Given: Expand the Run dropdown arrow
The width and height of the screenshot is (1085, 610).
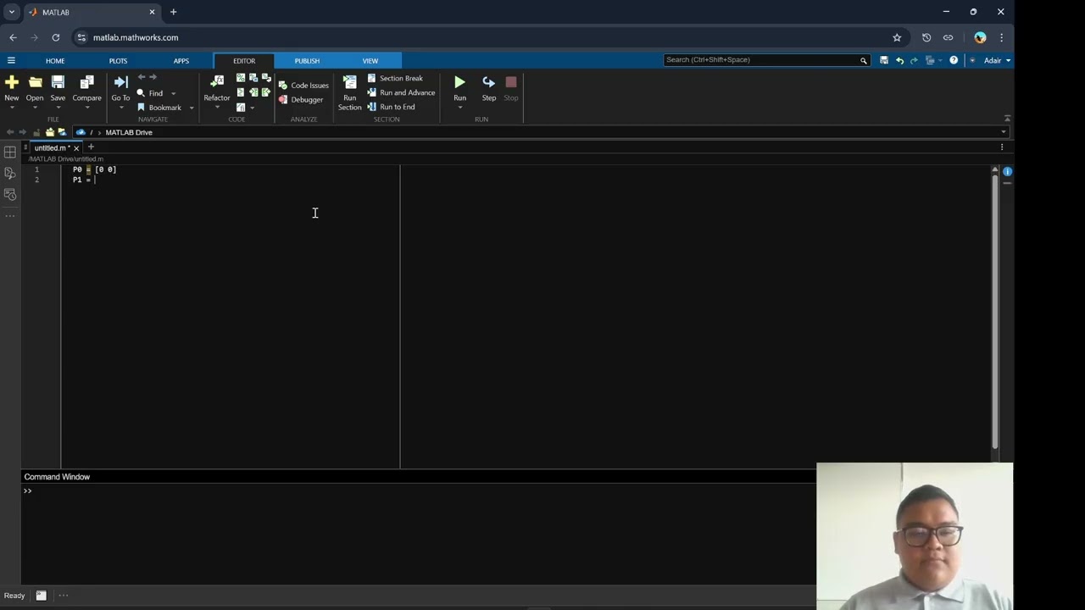Looking at the screenshot, I should (x=459, y=108).
